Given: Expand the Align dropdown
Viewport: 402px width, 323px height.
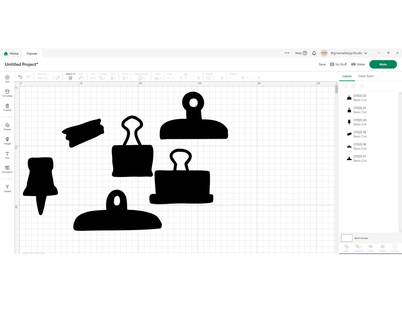Looking at the screenshot, I should (93, 78).
